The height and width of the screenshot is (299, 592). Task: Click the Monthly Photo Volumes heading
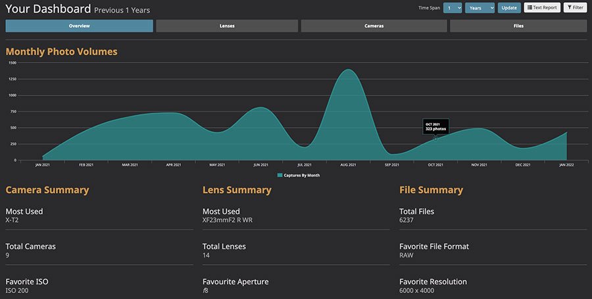(62, 52)
